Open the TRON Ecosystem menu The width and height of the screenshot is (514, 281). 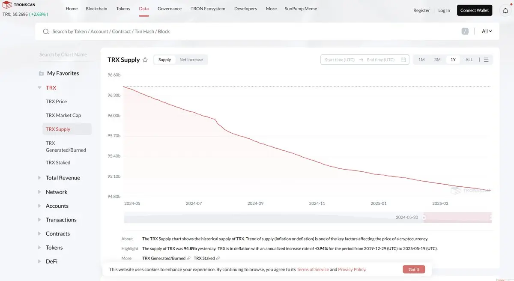208,9
